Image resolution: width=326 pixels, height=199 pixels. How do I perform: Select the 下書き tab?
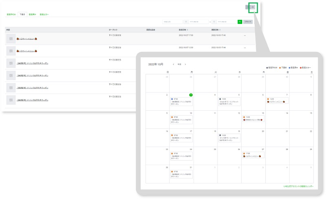pos(22,15)
